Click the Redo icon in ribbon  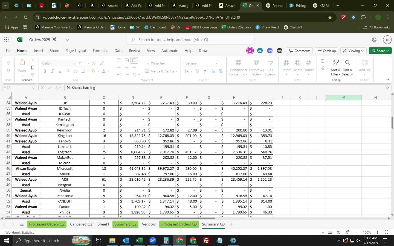point(8,71)
